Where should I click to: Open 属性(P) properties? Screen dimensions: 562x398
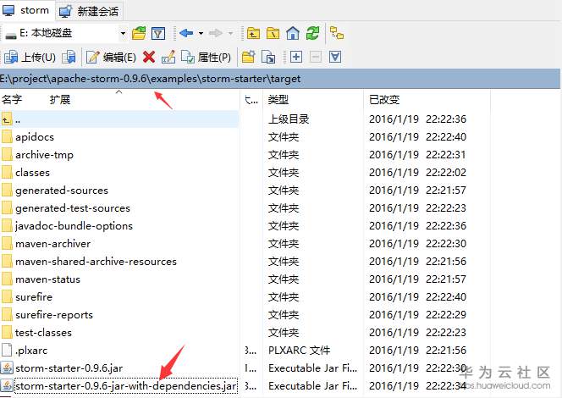coord(206,57)
